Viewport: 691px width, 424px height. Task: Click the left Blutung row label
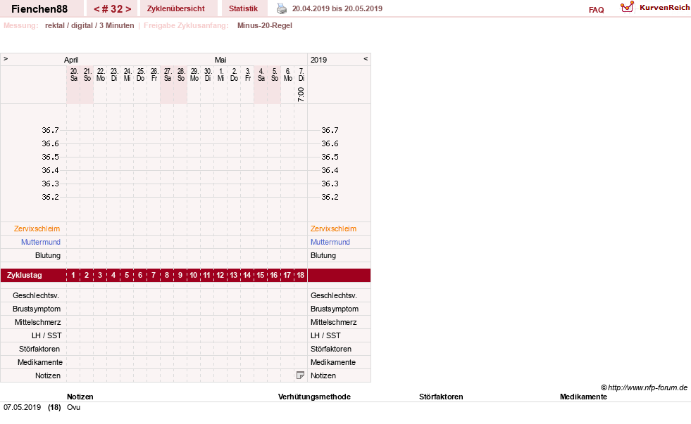(48, 255)
